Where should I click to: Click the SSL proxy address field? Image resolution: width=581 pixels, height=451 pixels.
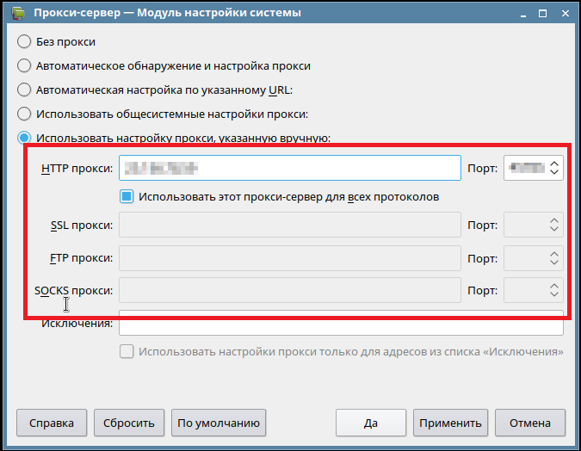[x=290, y=225]
